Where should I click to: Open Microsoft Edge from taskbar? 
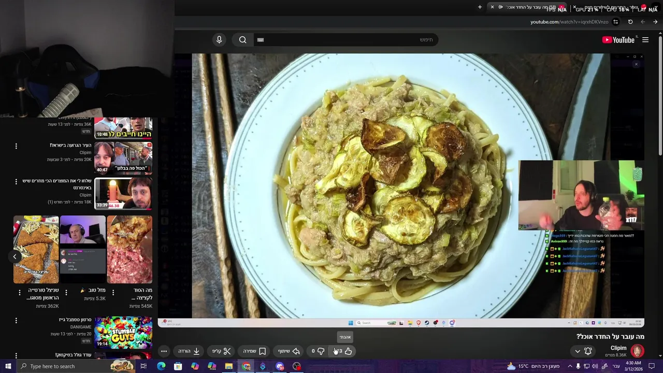(x=161, y=366)
